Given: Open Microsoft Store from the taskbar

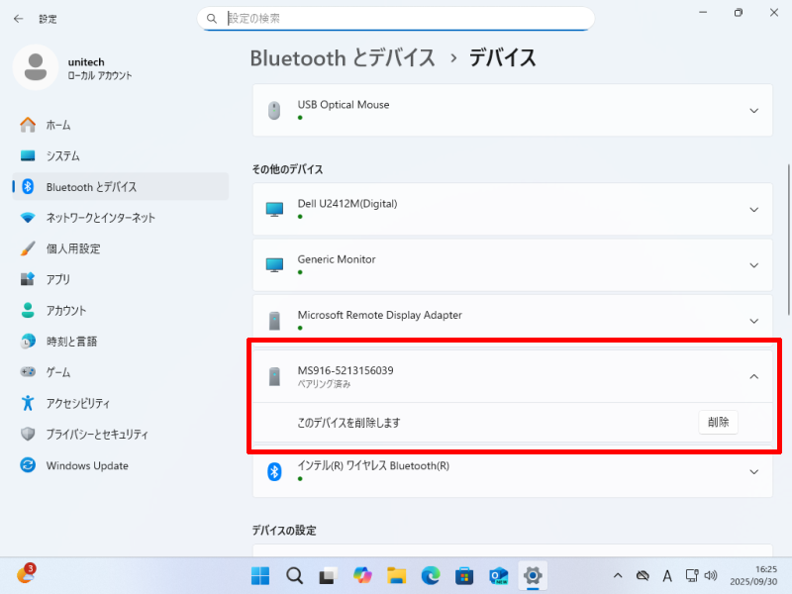Looking at the screenshot, I should pos(464,575).
